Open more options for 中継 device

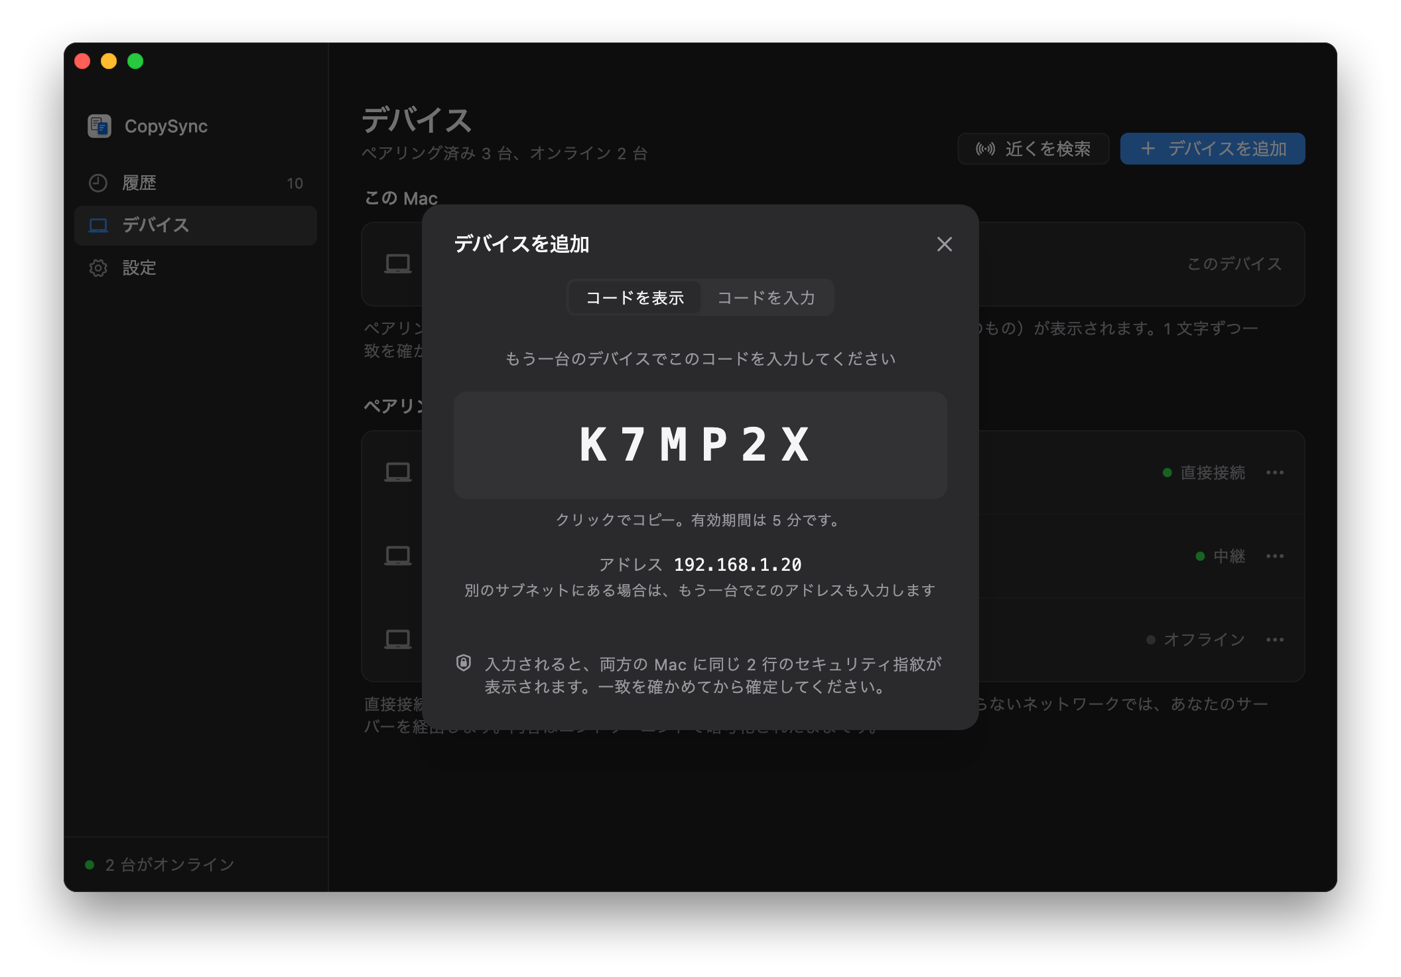click(1274, 556)
